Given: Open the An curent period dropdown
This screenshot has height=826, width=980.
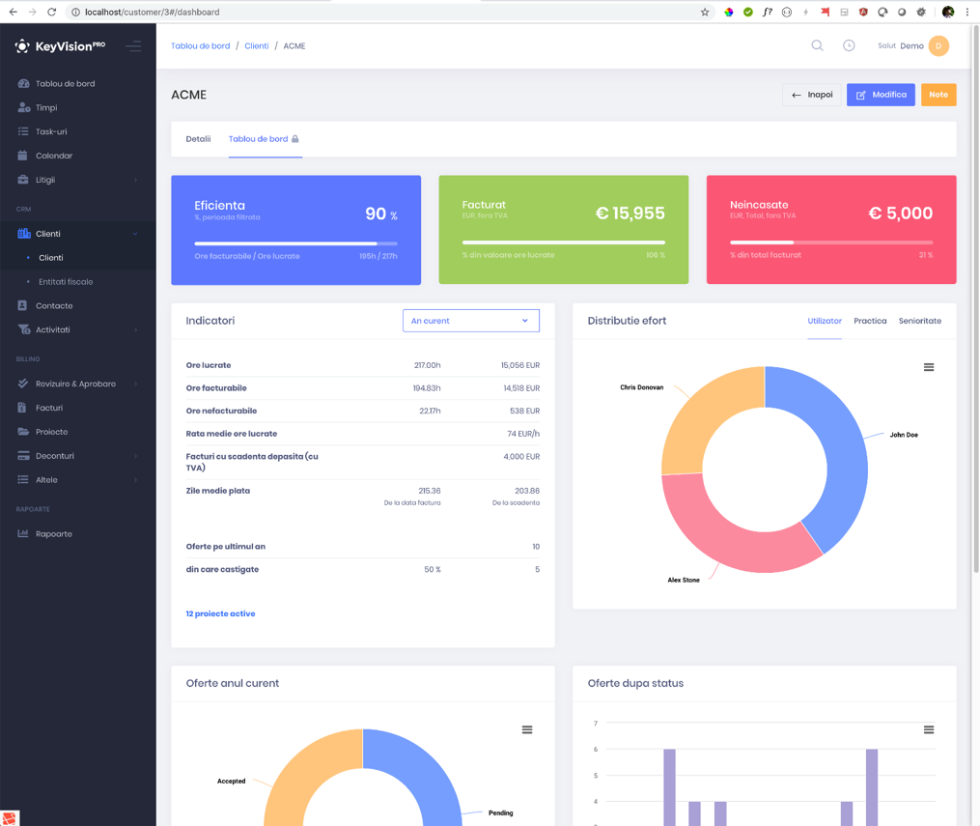Looking at the screenshot, I should [x=470, y=321].
